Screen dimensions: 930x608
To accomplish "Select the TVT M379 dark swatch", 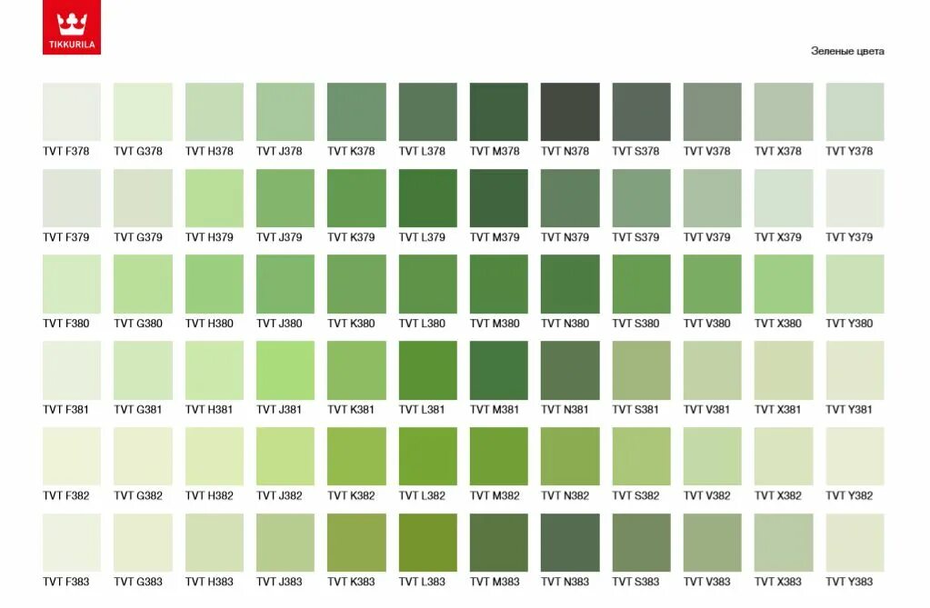I will pos(499,198).
